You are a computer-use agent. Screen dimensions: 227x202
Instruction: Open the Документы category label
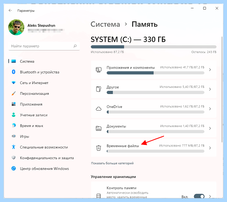(116, 126)
